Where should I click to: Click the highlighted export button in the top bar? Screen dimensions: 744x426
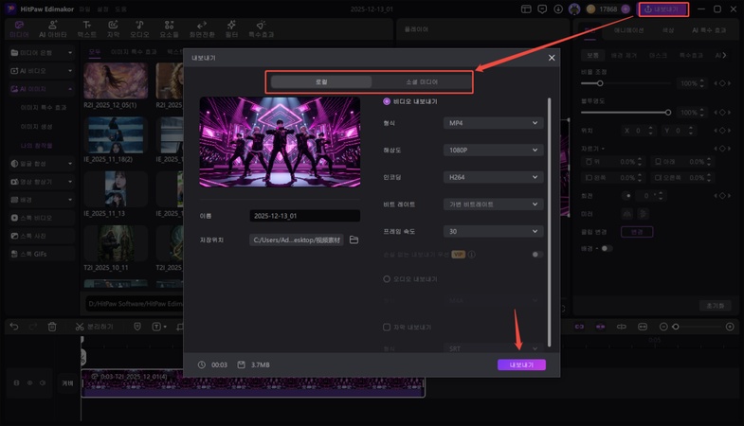[x=663, y=9]
